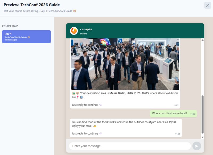Click the food emoji after 'Enjoy your meal!'

coord(95,126)
